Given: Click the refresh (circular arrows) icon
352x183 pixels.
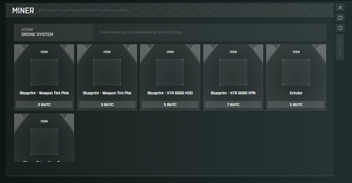Looking at the screenshot, I should 340,18.
